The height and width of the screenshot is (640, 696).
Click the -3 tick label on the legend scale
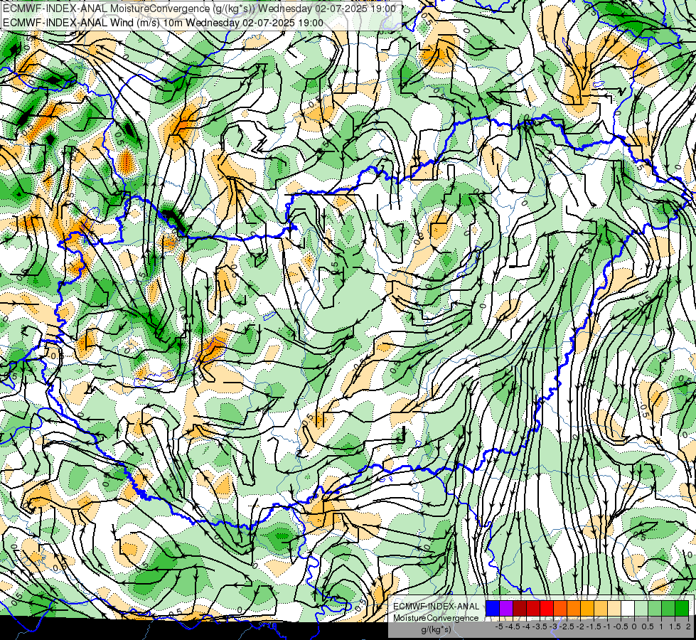click(554, 626)
